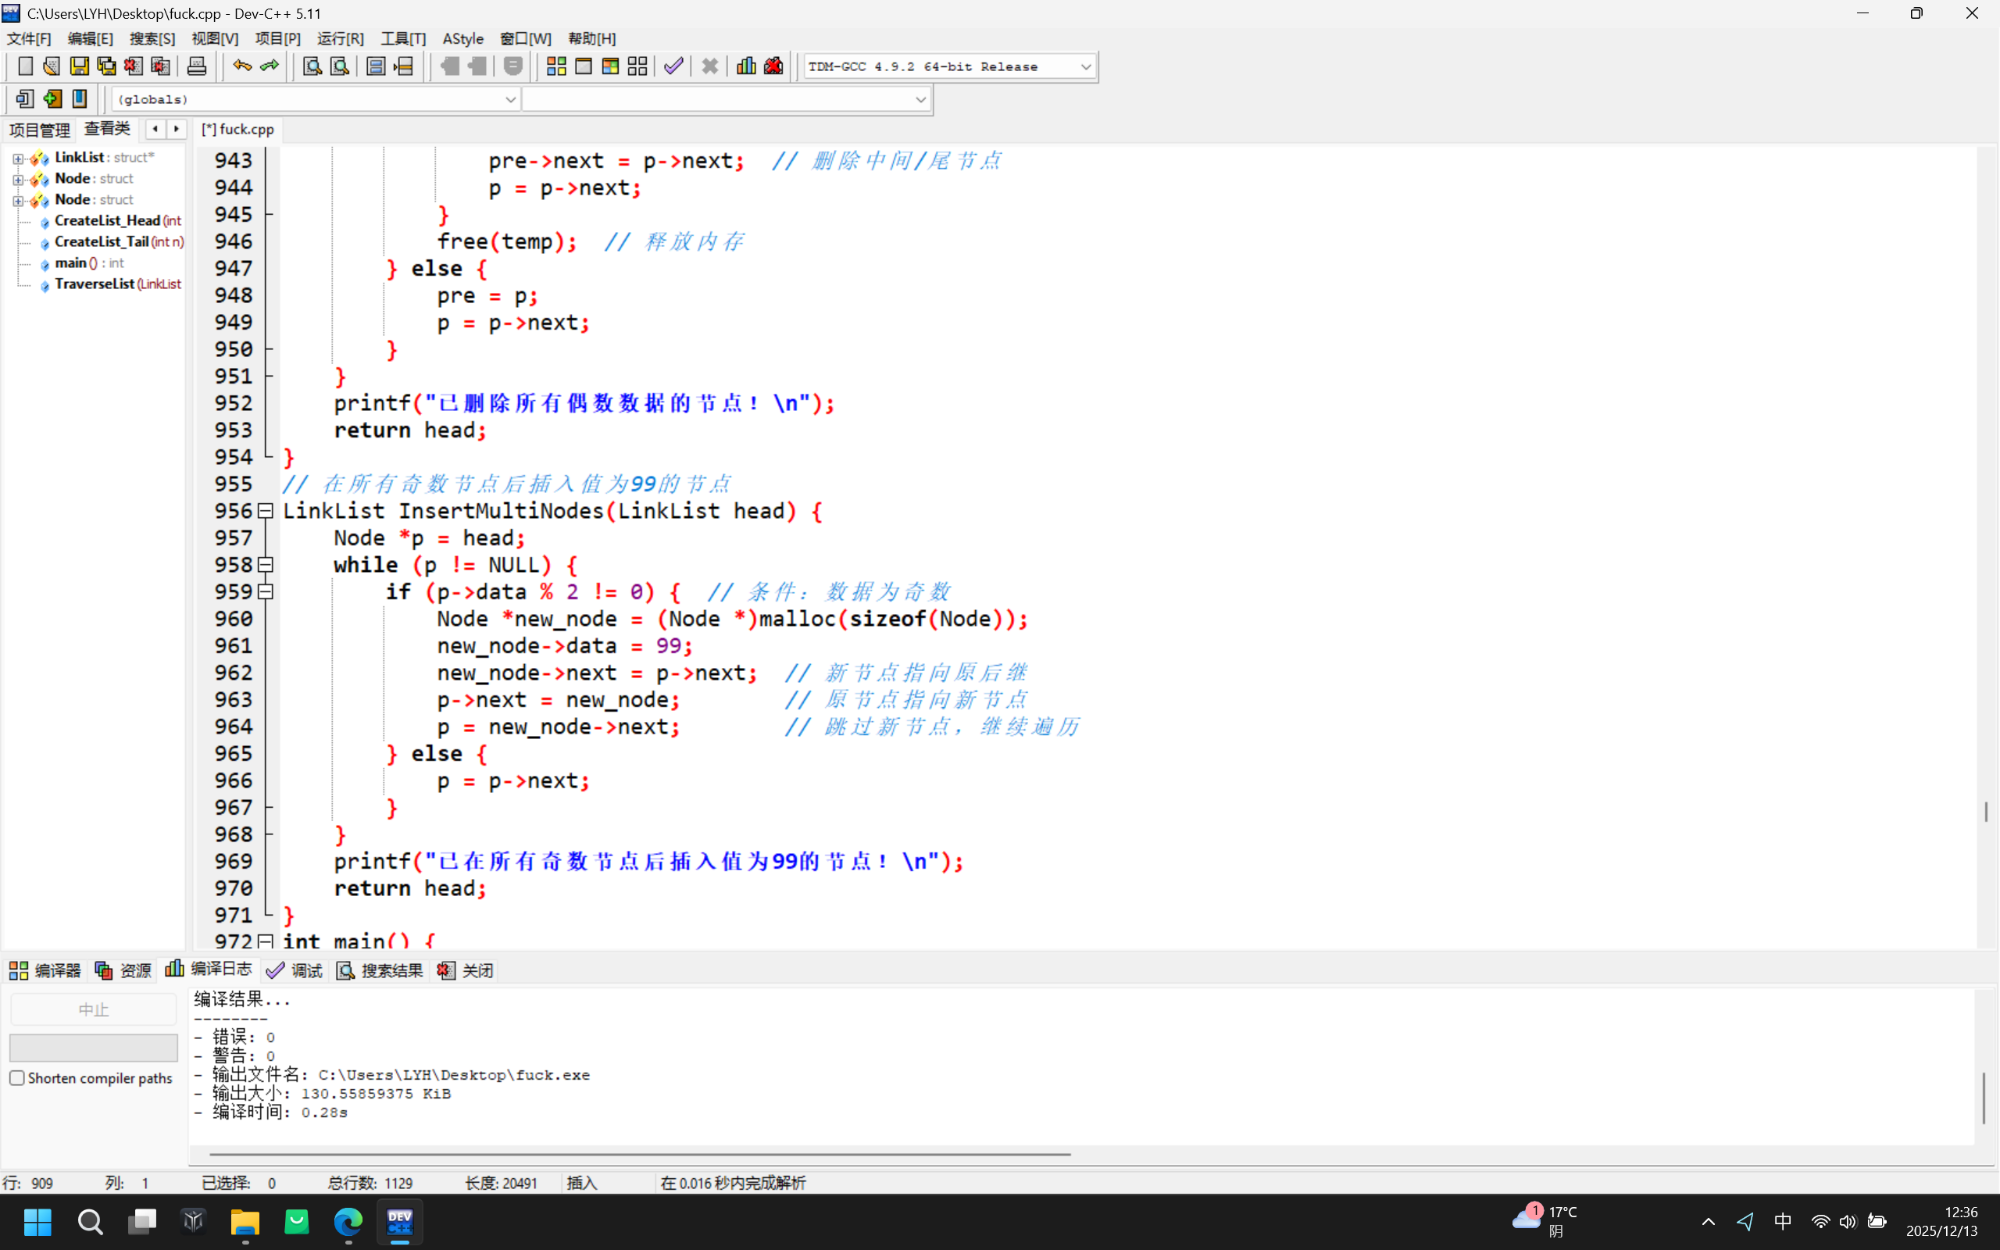Switch to the 搜索结果 bottom tab
The image size is (2000, 1250).
[x=381, y=970]
